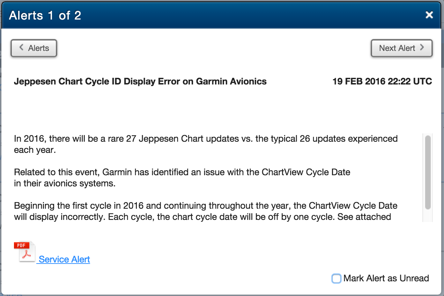This screenshot has height=296, width=444.
Task: Click the line starting 'will display incorrectly'
Action: (202, 217)
